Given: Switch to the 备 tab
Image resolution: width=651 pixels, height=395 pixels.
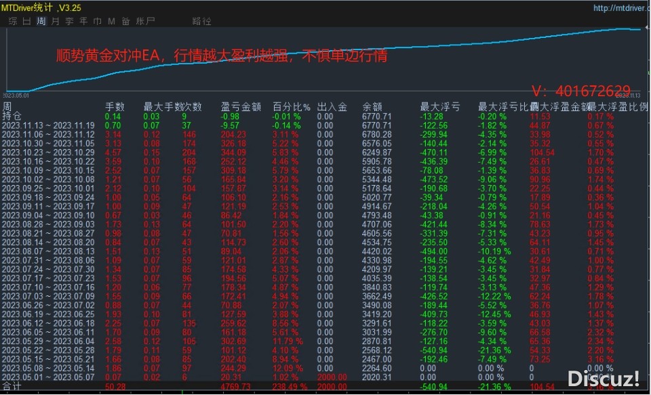Looking at the screenshot, I should (126, 21).
